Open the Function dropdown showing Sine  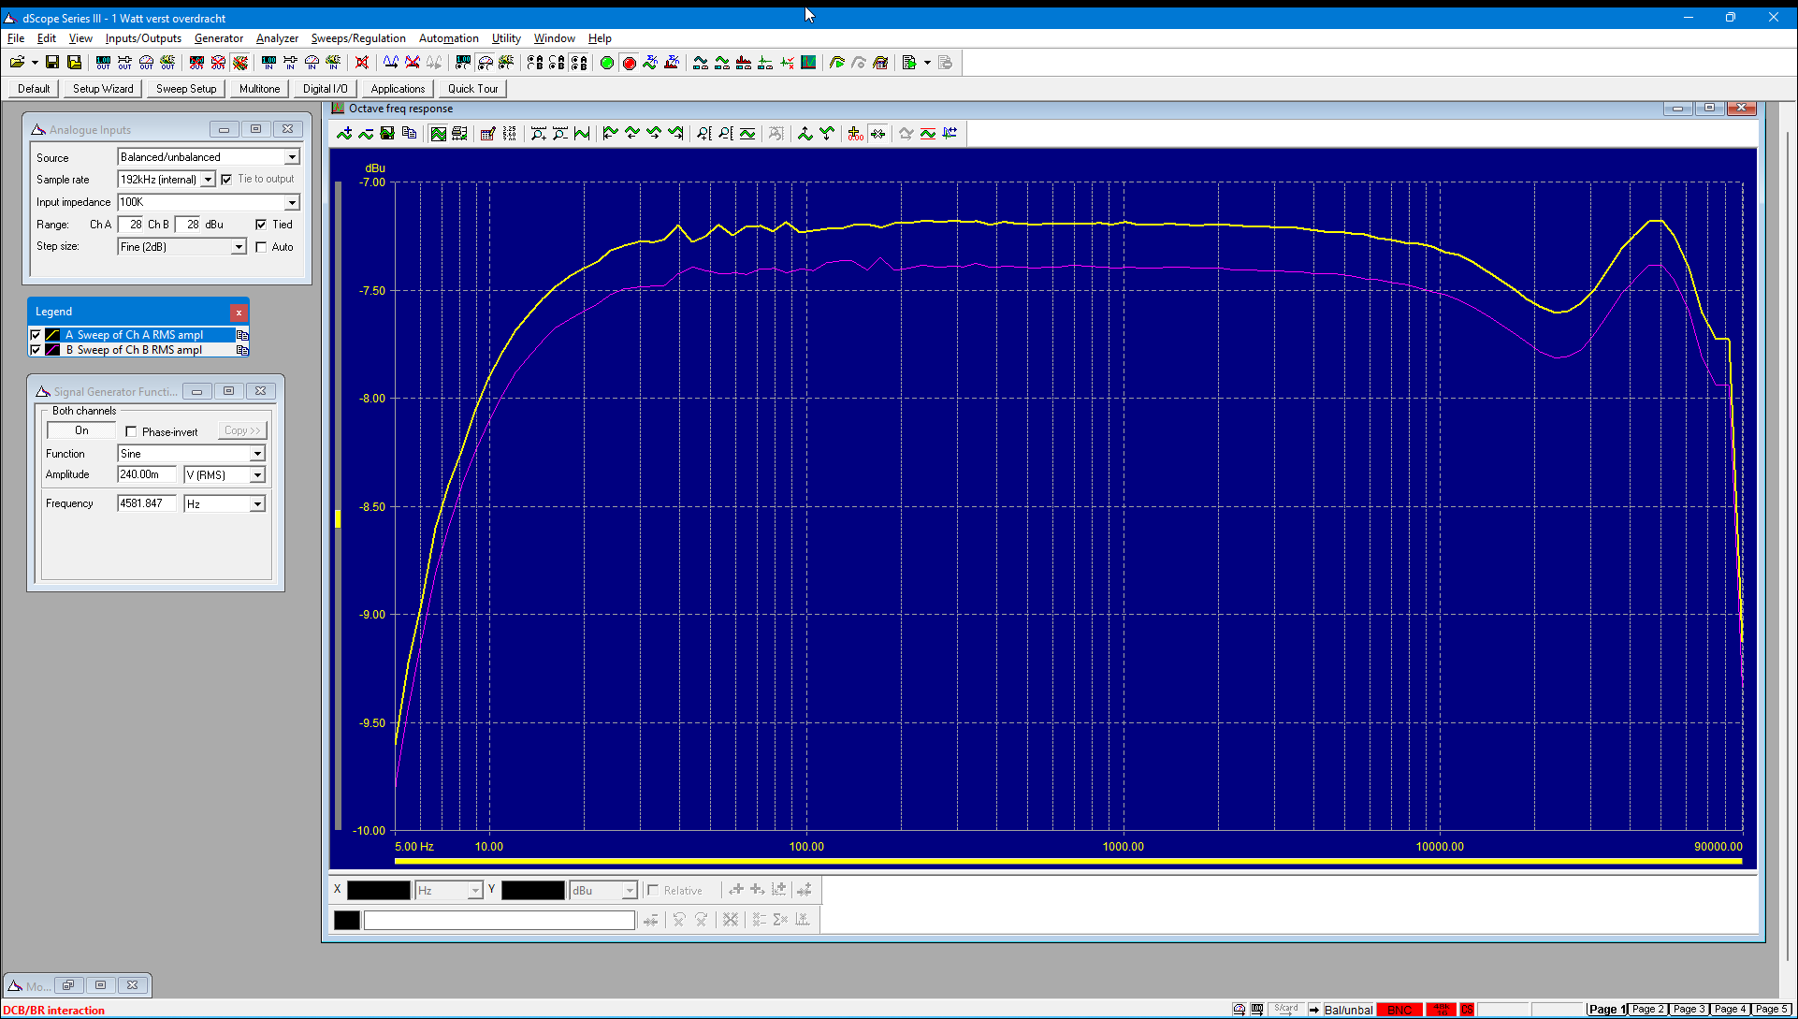click(257, 454)
